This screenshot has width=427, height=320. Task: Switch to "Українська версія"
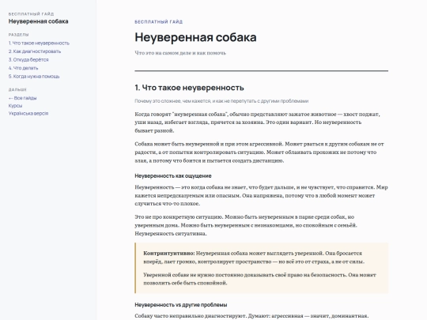(28, 113)
